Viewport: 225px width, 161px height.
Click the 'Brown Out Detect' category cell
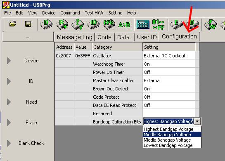[x=117, y=89]
